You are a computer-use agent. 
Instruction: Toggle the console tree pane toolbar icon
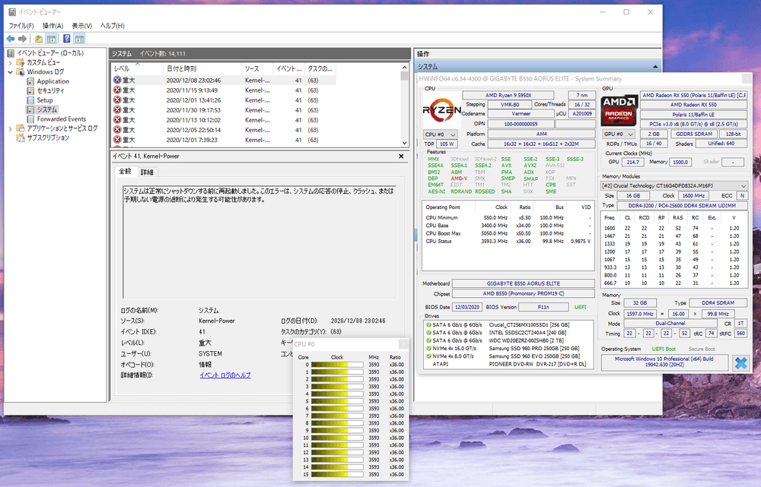[x=51, y=39]
